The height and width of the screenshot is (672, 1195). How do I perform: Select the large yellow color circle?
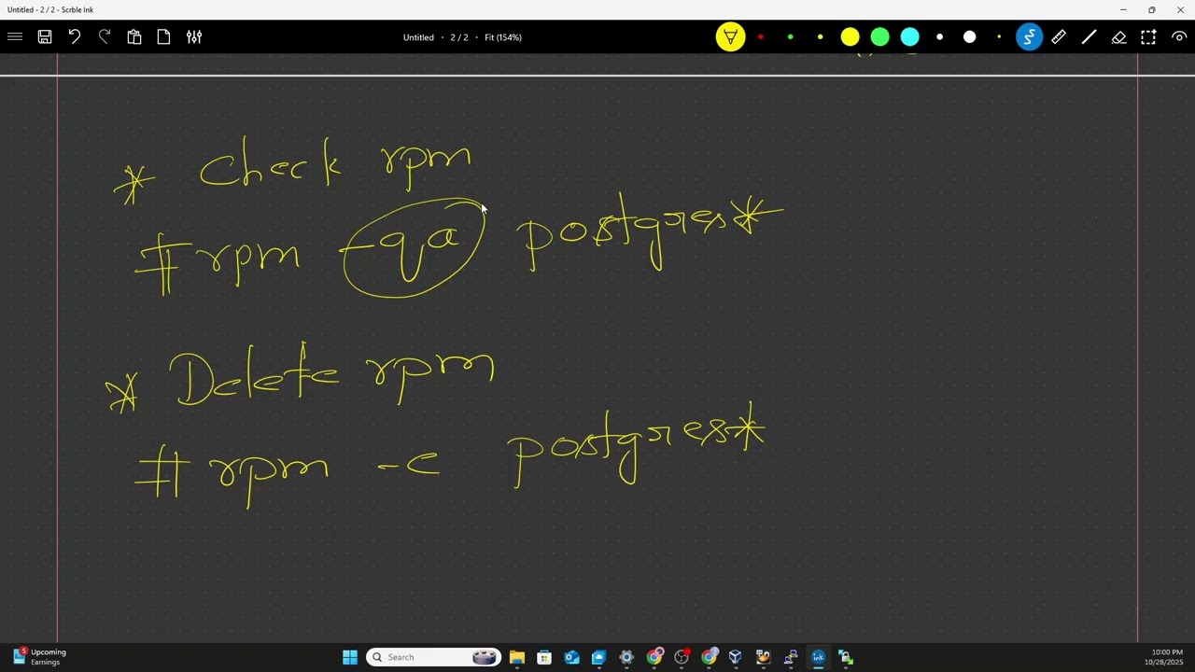(x=850, y=37)
